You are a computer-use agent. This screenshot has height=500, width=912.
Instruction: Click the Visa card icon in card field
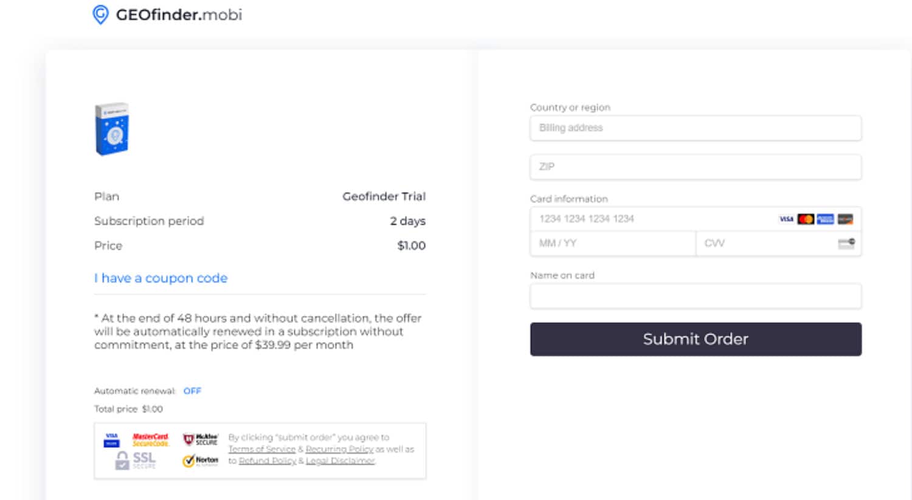(x=786, y=219)
